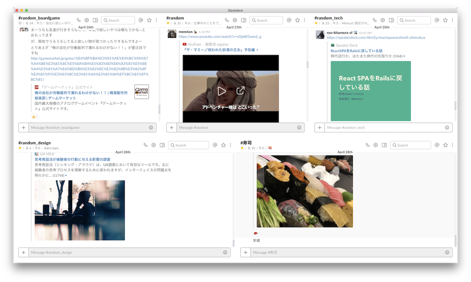Screen dimensions: 471x282
Task: Open #random channel settings gear
Action: pos(235,20)
